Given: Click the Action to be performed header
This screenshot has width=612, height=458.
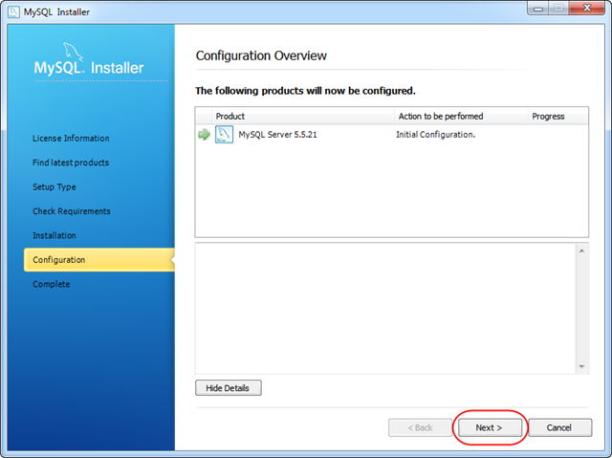Looking at the screenshot, I should (x=461, y=117).
